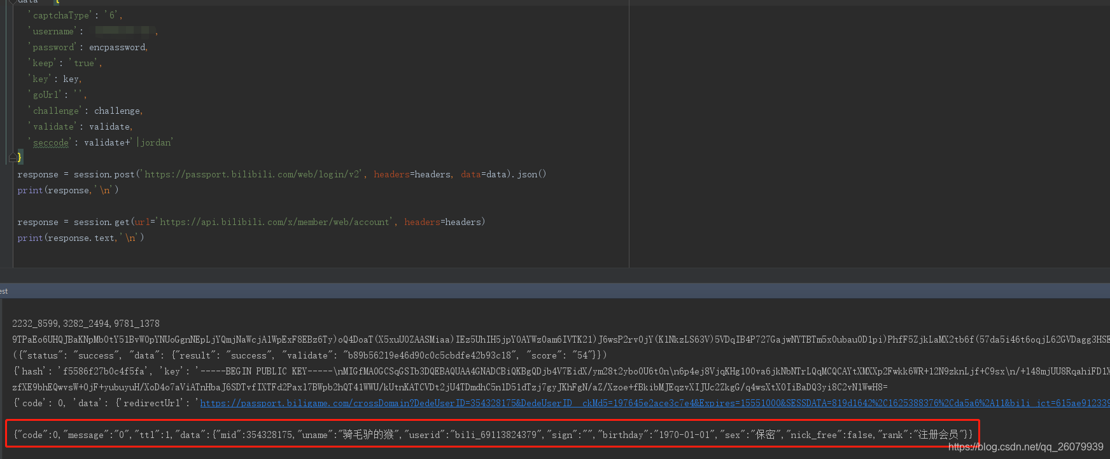This screenshot has width=1110, height=459.
Task: Click headers=headers in the session.get call
Action: tap(443, 222)
